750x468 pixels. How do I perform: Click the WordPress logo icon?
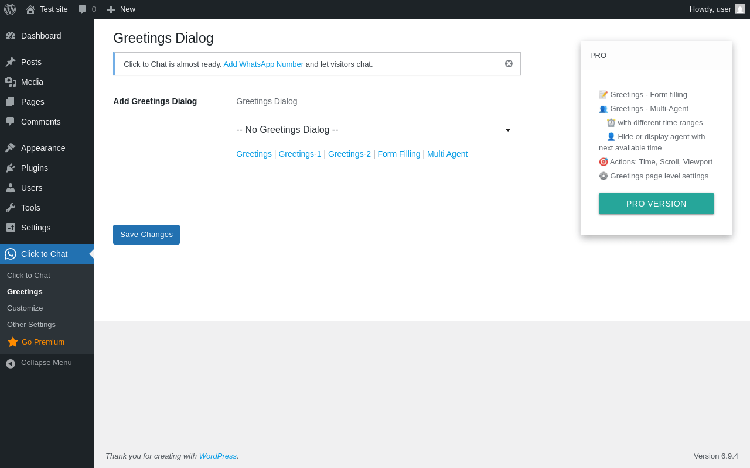10,9
